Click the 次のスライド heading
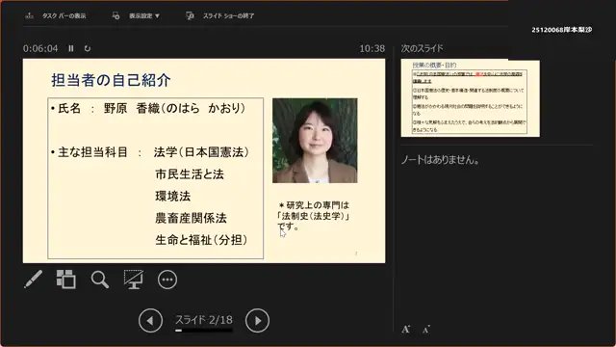616x347 pixels. [x=422, y=48]
